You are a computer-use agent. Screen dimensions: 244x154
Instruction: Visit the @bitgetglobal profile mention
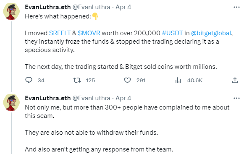click(211, 33)
